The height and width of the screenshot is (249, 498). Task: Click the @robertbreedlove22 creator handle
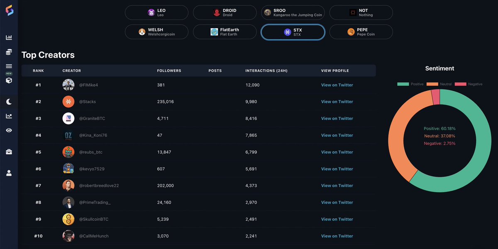[99, 186]
